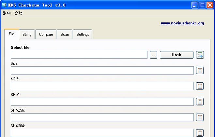Minimize the MD5 Checksum Tool window
This screenshot has width=215, height=137.
click(195, 5)
